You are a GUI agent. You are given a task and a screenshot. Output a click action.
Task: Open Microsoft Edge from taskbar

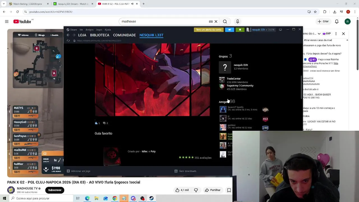(87, 198)
